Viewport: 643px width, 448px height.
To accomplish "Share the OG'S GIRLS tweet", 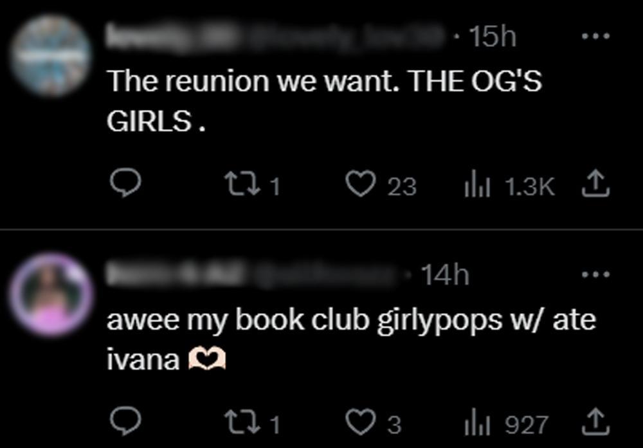I will (x=596, y=184).
